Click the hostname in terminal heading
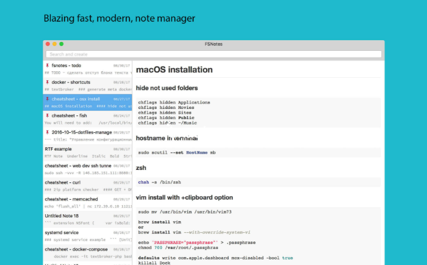Image resolution: width=427 pixels, height=265 pixels. click(x=166, y=138)
